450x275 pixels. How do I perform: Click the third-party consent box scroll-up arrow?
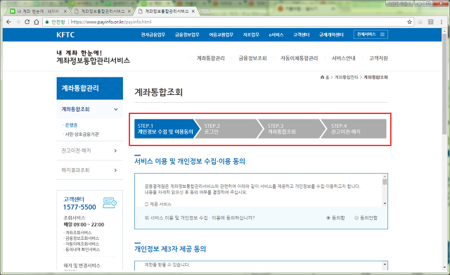(385, 264)
